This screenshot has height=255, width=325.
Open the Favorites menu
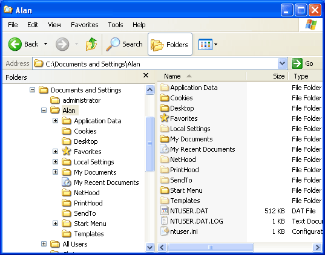coord(85,25)
